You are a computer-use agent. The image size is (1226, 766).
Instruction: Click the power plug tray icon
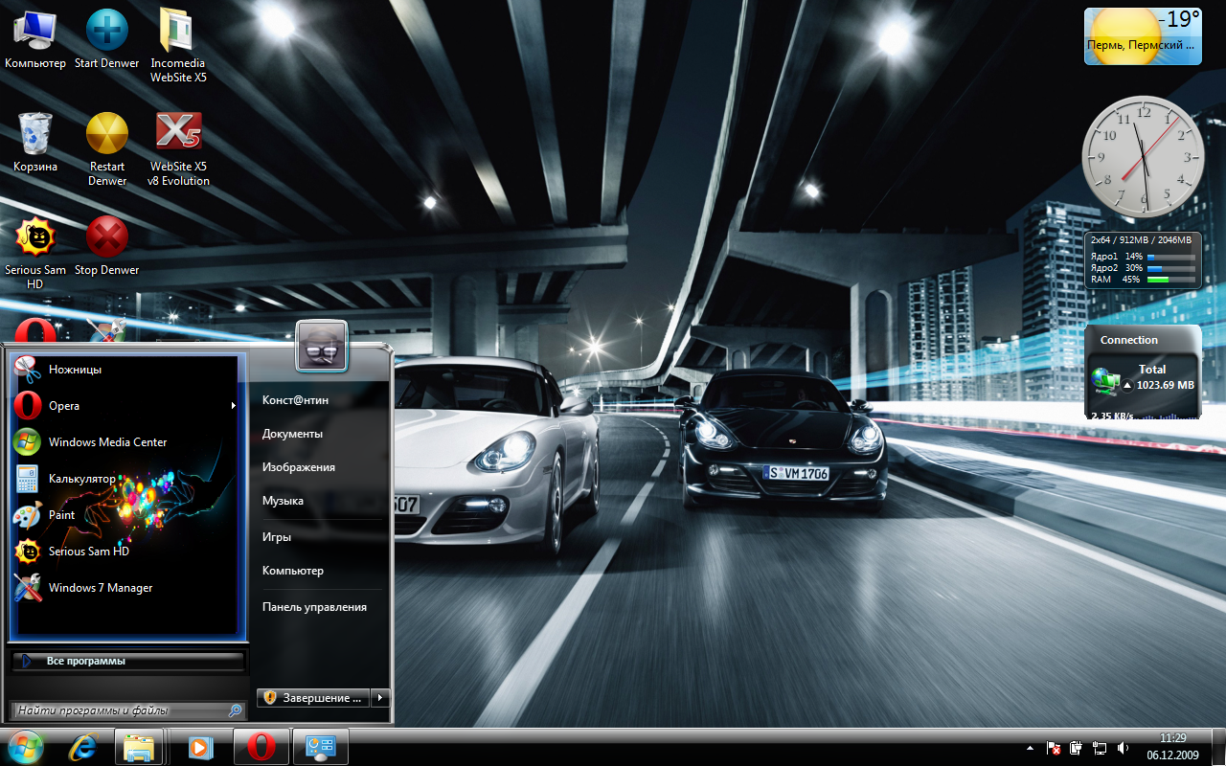click(x=1077, y=747)
